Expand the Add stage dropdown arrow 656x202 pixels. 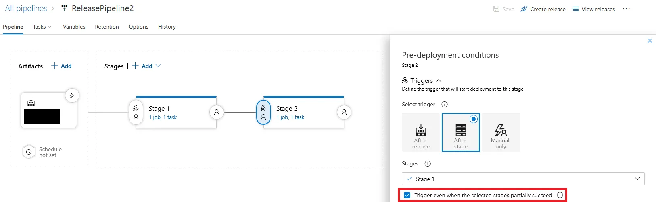click(158, 66)
